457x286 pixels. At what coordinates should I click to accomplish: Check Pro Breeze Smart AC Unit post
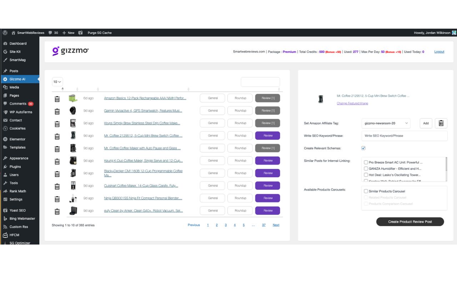coord(366,162)
